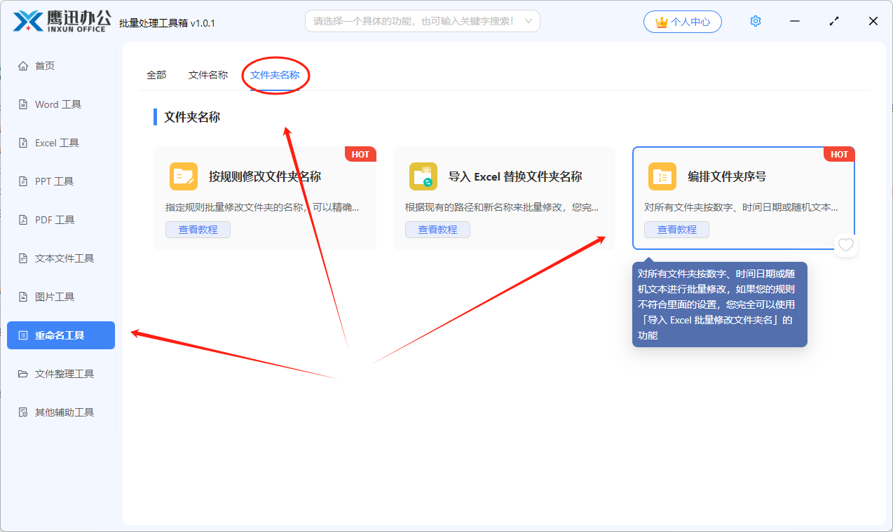Click the 按规则修改文件夹名称 folder icon
The height and width of the screenshot is (532, 893).
point(184,176)
